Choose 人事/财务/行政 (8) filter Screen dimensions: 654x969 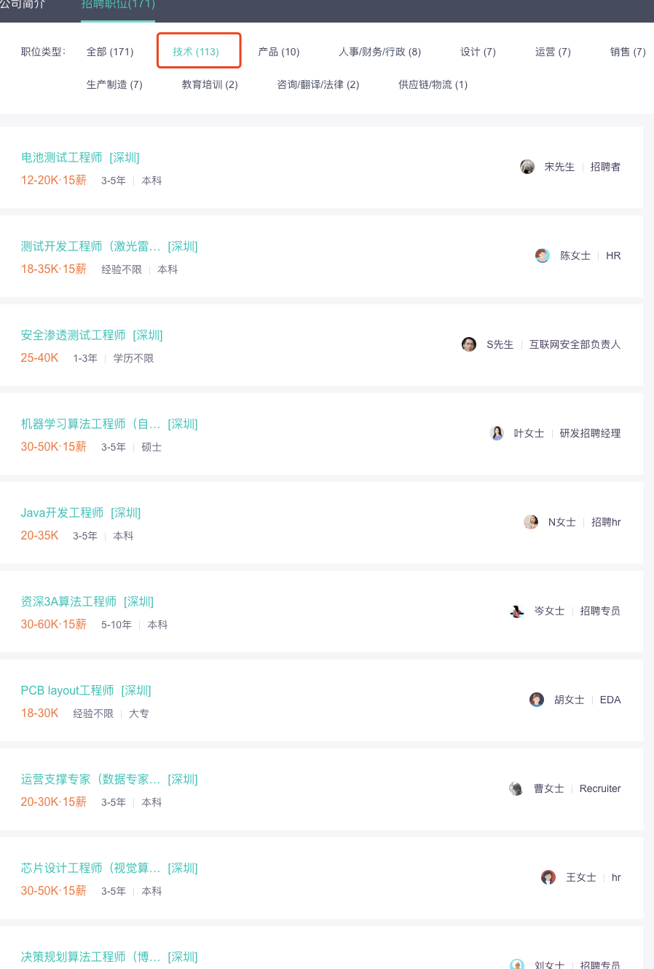tap(379, 52)
